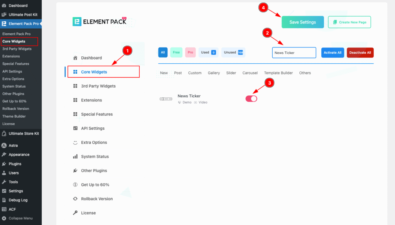
Task: Open the Carousel category tab
Action: click(250, 73)
